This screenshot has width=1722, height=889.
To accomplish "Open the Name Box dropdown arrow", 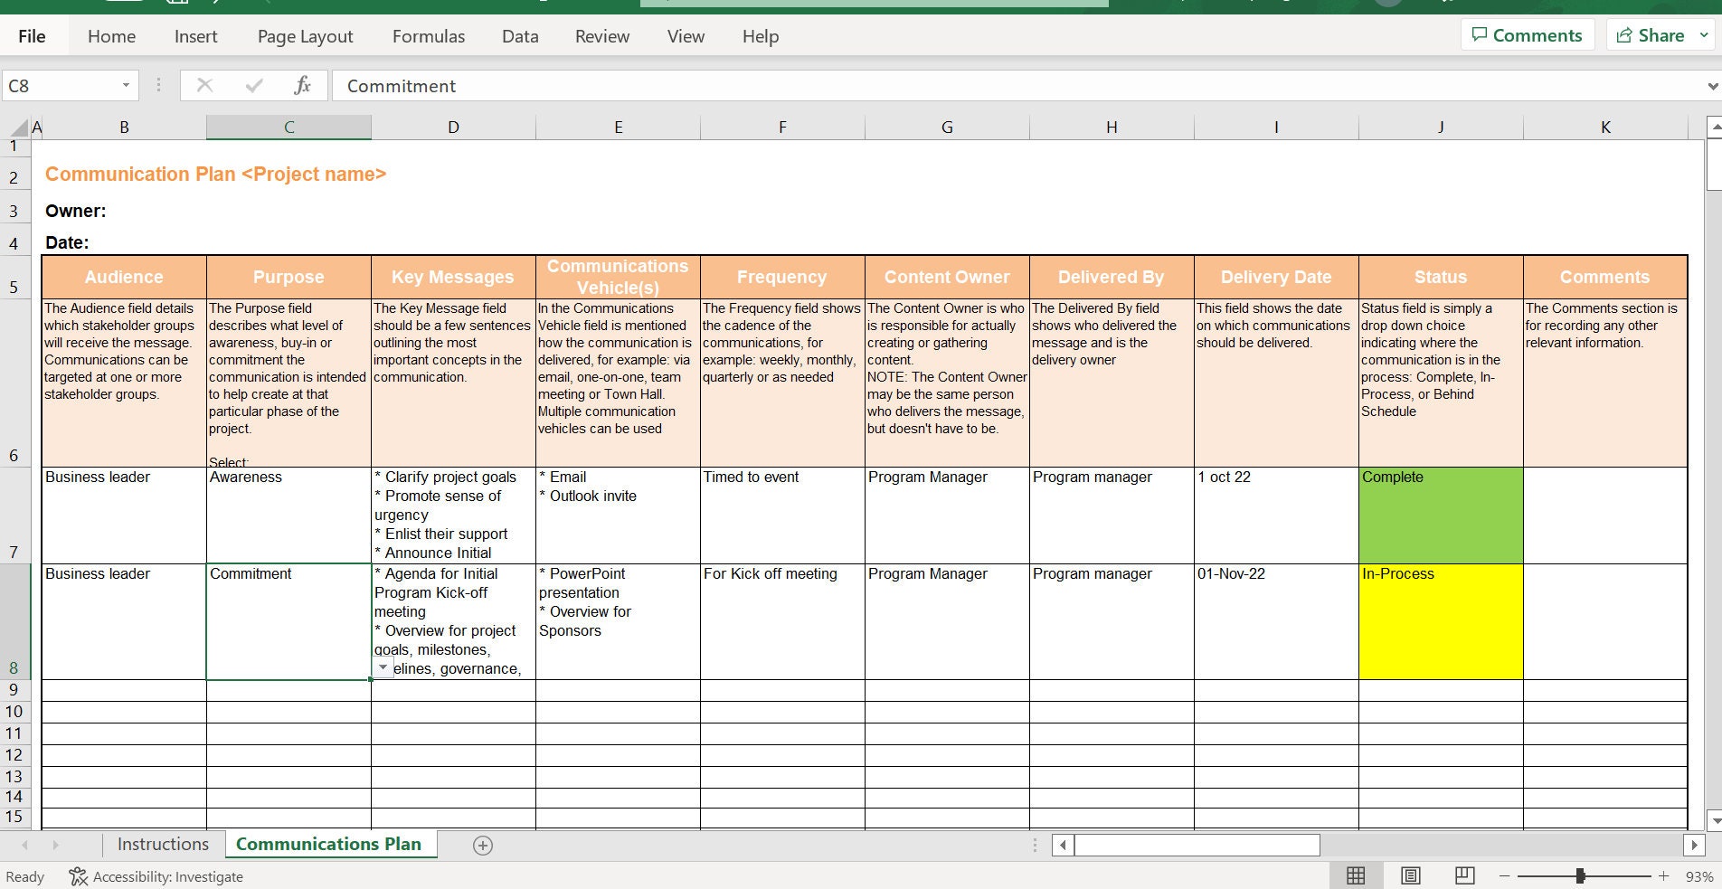I will click(126, 85).
